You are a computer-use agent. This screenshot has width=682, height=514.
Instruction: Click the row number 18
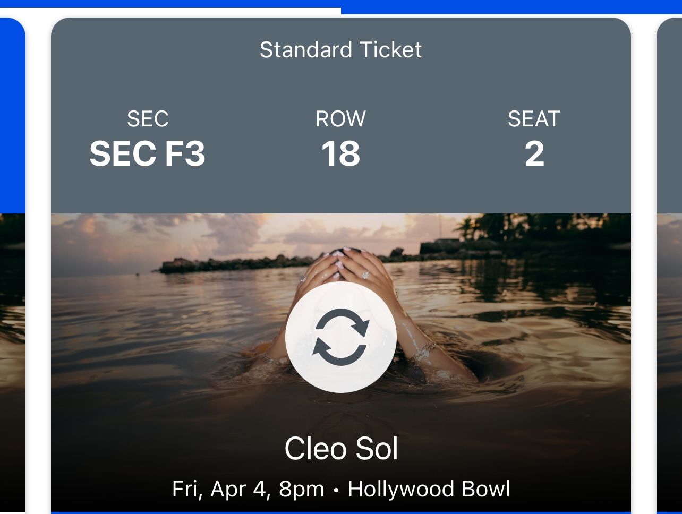[x=340, y=154]
